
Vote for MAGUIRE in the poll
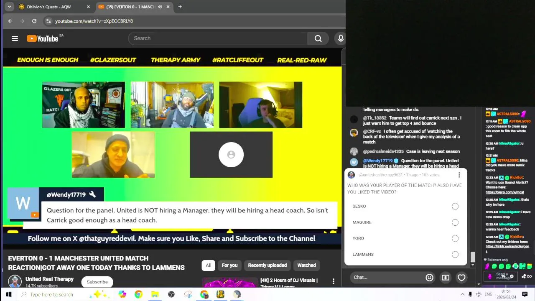455,222
